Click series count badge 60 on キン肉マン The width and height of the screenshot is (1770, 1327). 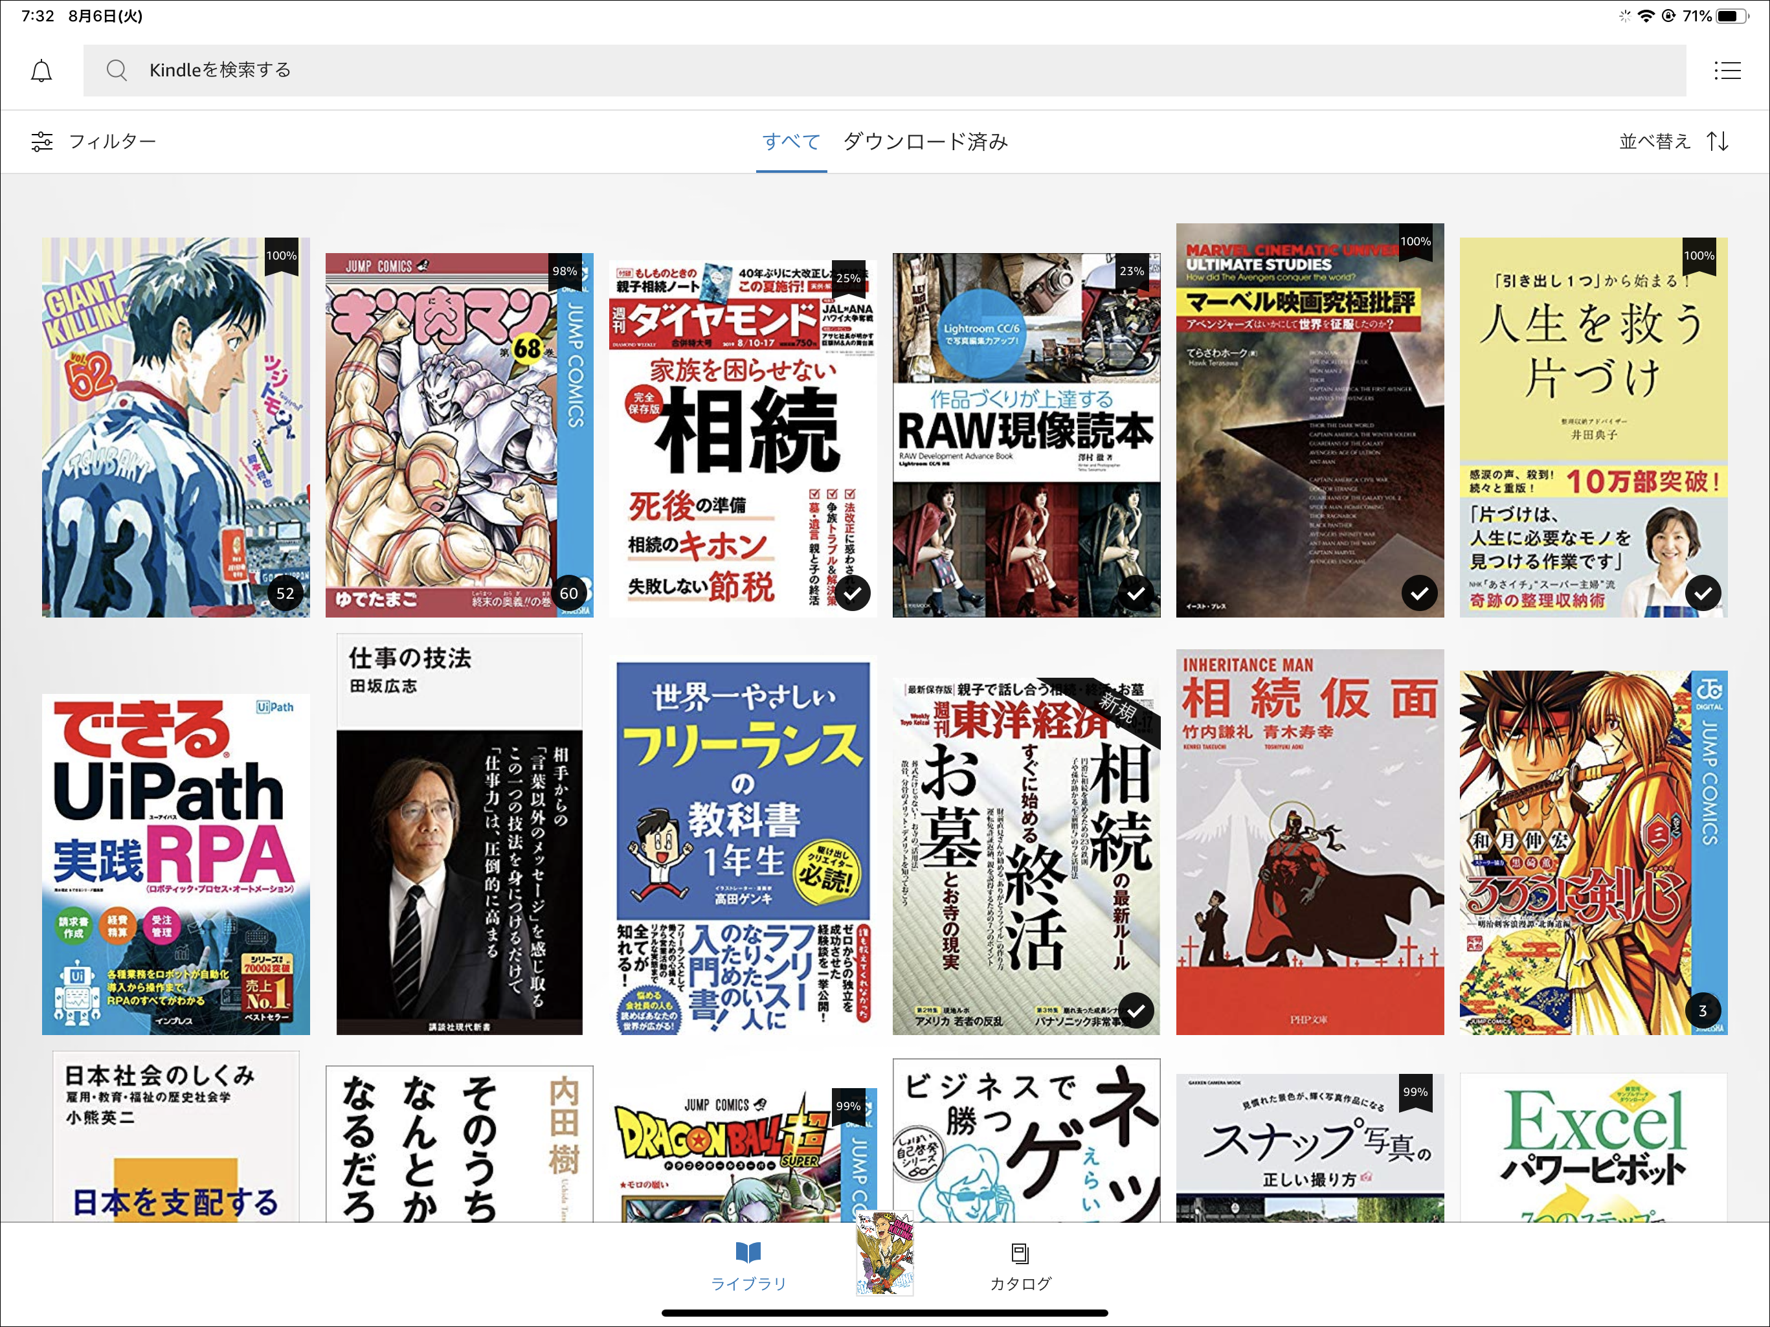click(x=569, y=594)
